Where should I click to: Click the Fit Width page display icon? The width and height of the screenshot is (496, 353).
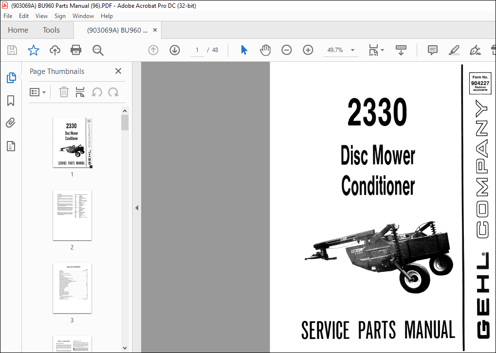tap(373, 50)
